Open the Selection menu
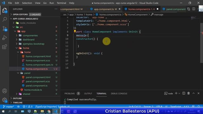The height and width of the screenshot is (114, 203). 27,3
